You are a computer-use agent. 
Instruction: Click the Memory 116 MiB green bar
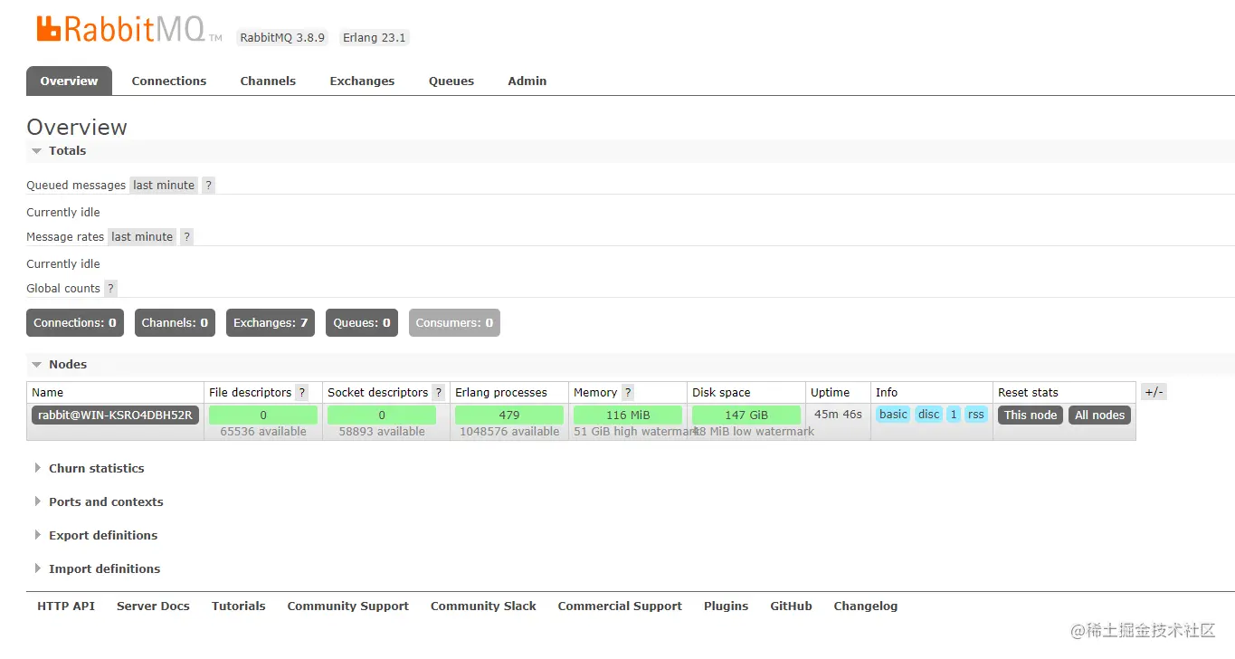pos(628,415)
